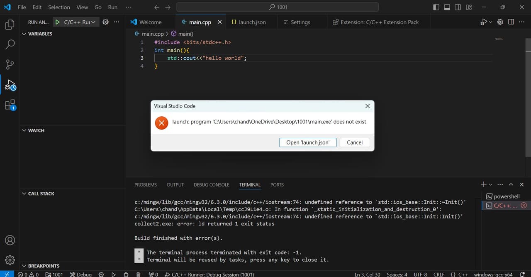
Task: Open the Accounts icon in activity bar
Action: pos(10,240)
